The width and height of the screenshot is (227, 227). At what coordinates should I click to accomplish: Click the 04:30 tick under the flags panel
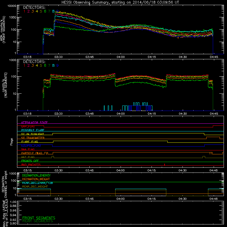[182, 171]
